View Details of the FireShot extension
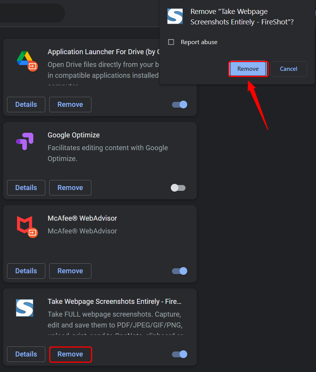 pos(26,354)
